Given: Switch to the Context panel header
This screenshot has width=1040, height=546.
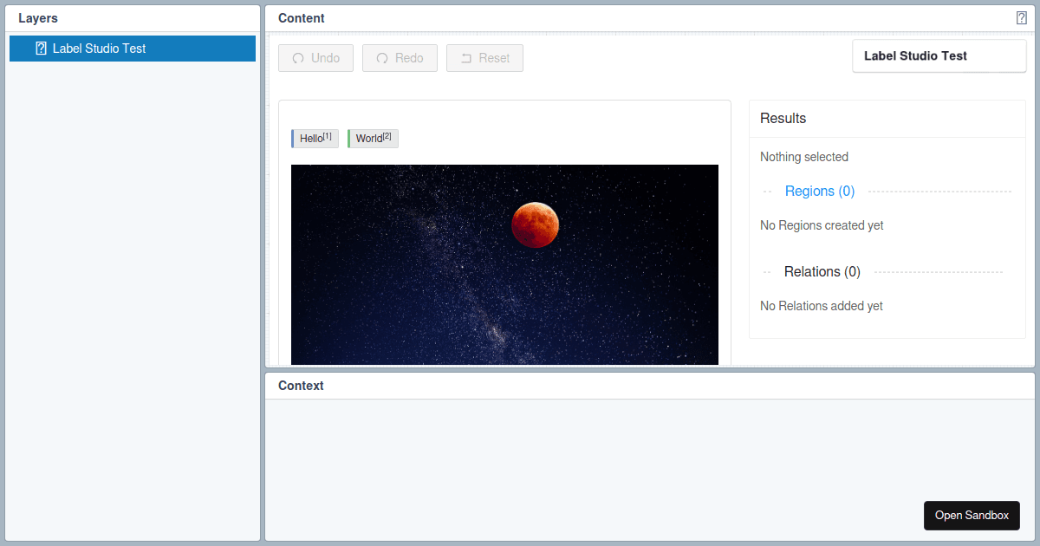Looking at the screenshot, I should [x=300, y=385].
